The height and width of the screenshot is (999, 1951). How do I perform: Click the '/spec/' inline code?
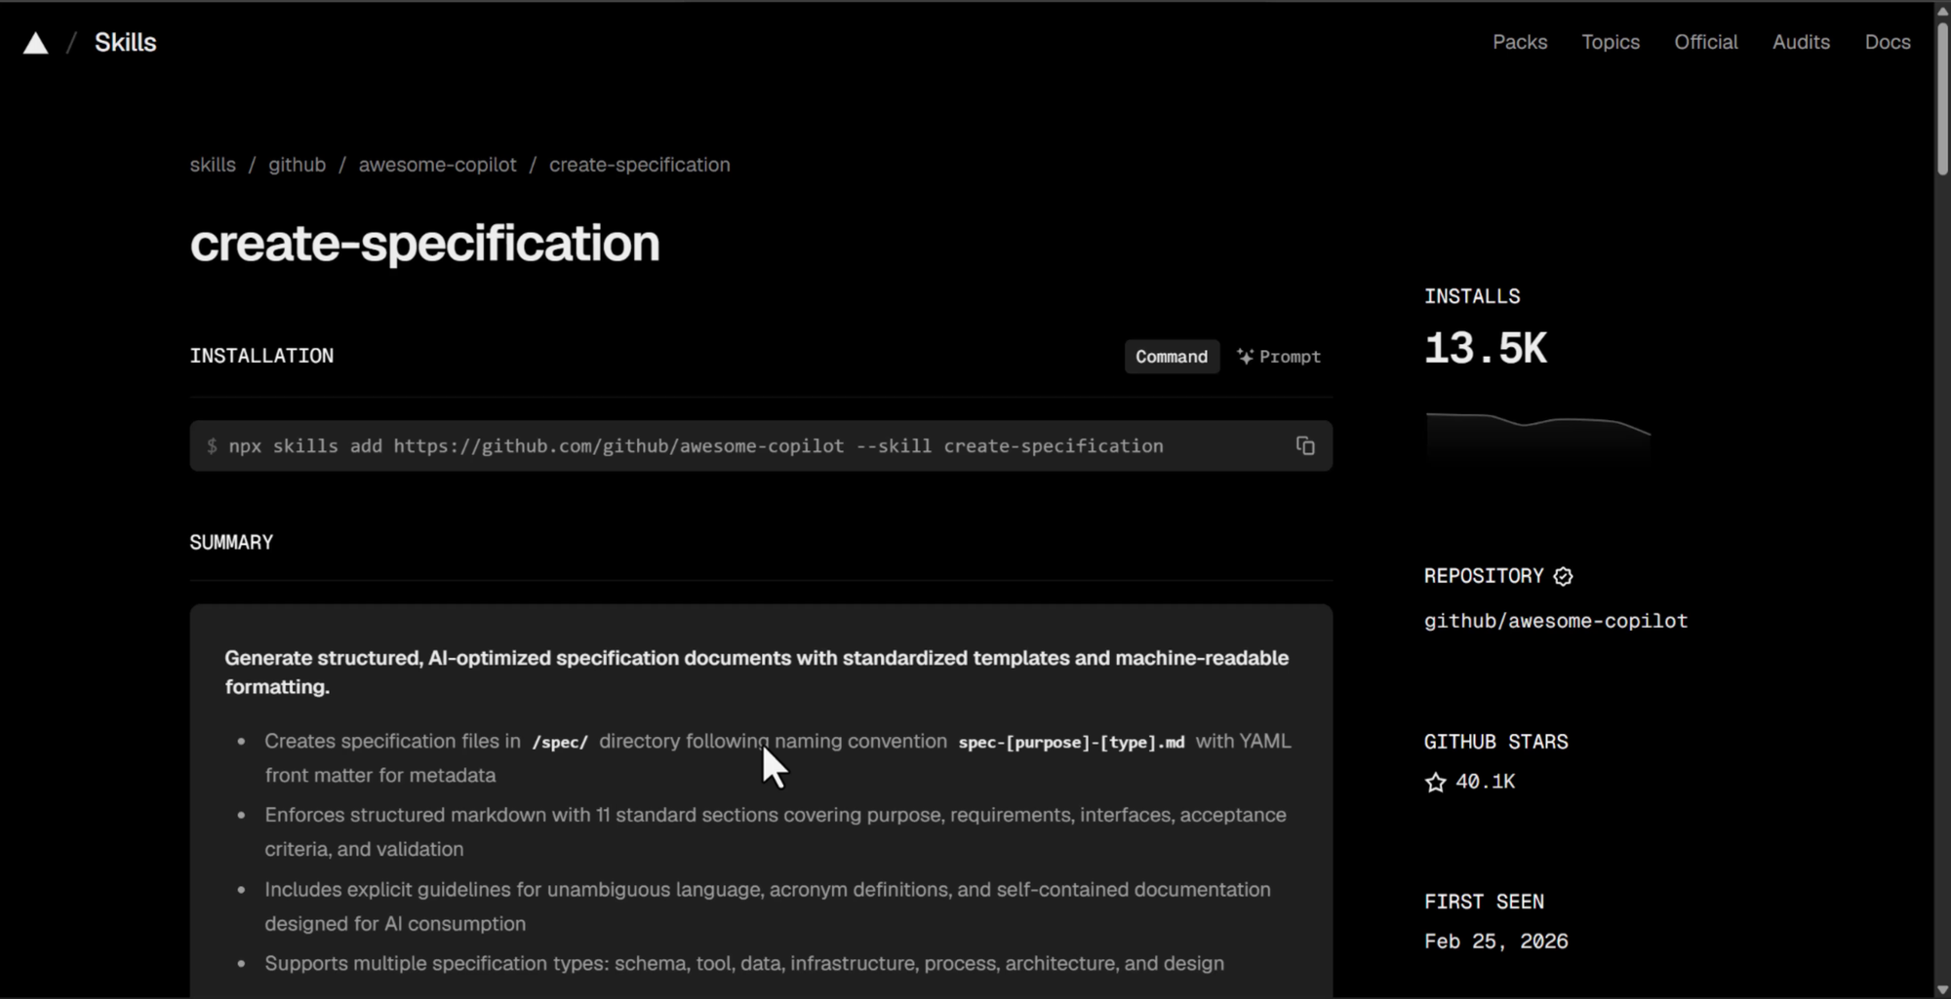[x=560, y=742]
